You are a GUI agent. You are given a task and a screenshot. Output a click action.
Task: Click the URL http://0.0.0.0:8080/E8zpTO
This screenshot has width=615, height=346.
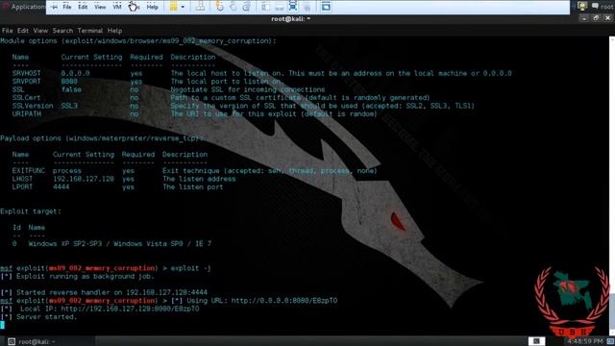click(x=284, y=301)
